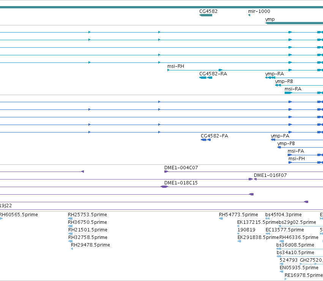Select the CG4582-PA protein label

[214, 136]
